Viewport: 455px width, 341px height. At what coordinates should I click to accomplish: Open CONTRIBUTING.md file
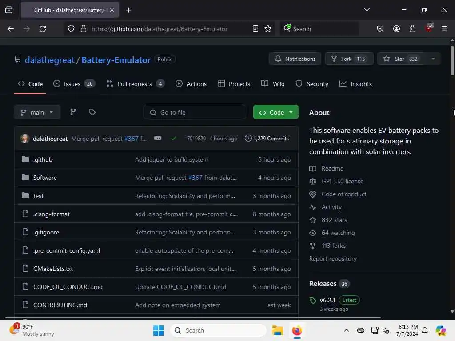pos(60,305)
